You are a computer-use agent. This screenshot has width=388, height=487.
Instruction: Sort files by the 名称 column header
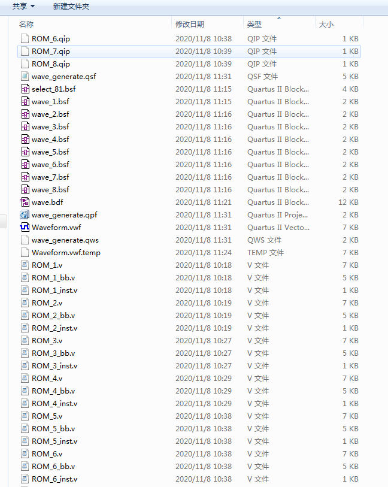point(26,24)
